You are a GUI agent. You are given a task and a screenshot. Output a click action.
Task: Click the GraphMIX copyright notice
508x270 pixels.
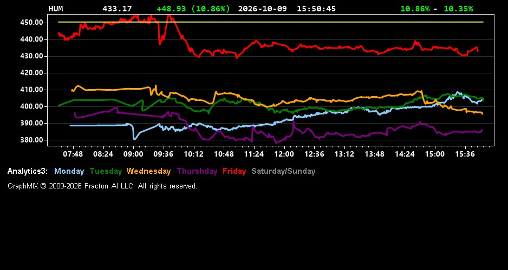[x=102, y=186]
